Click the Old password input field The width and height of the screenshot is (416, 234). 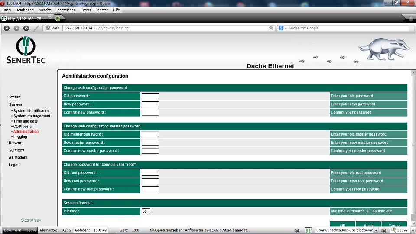coord(150,96)
